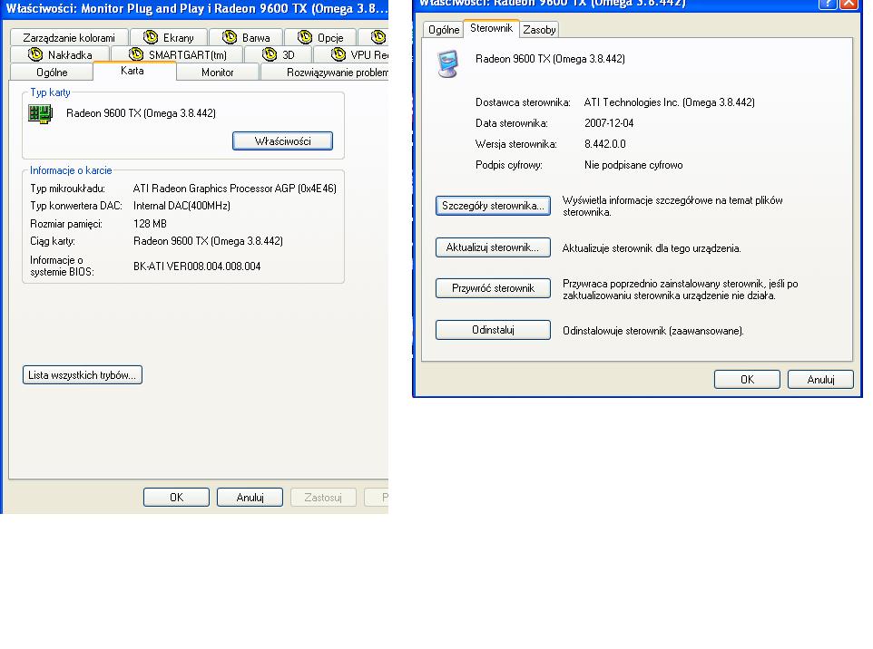This screenshot has width=873, height=649.
Task: Click the BK-ATI VER008.004.008.004 BIOS text
Action: pyautogui.click(x=197, y=266)
